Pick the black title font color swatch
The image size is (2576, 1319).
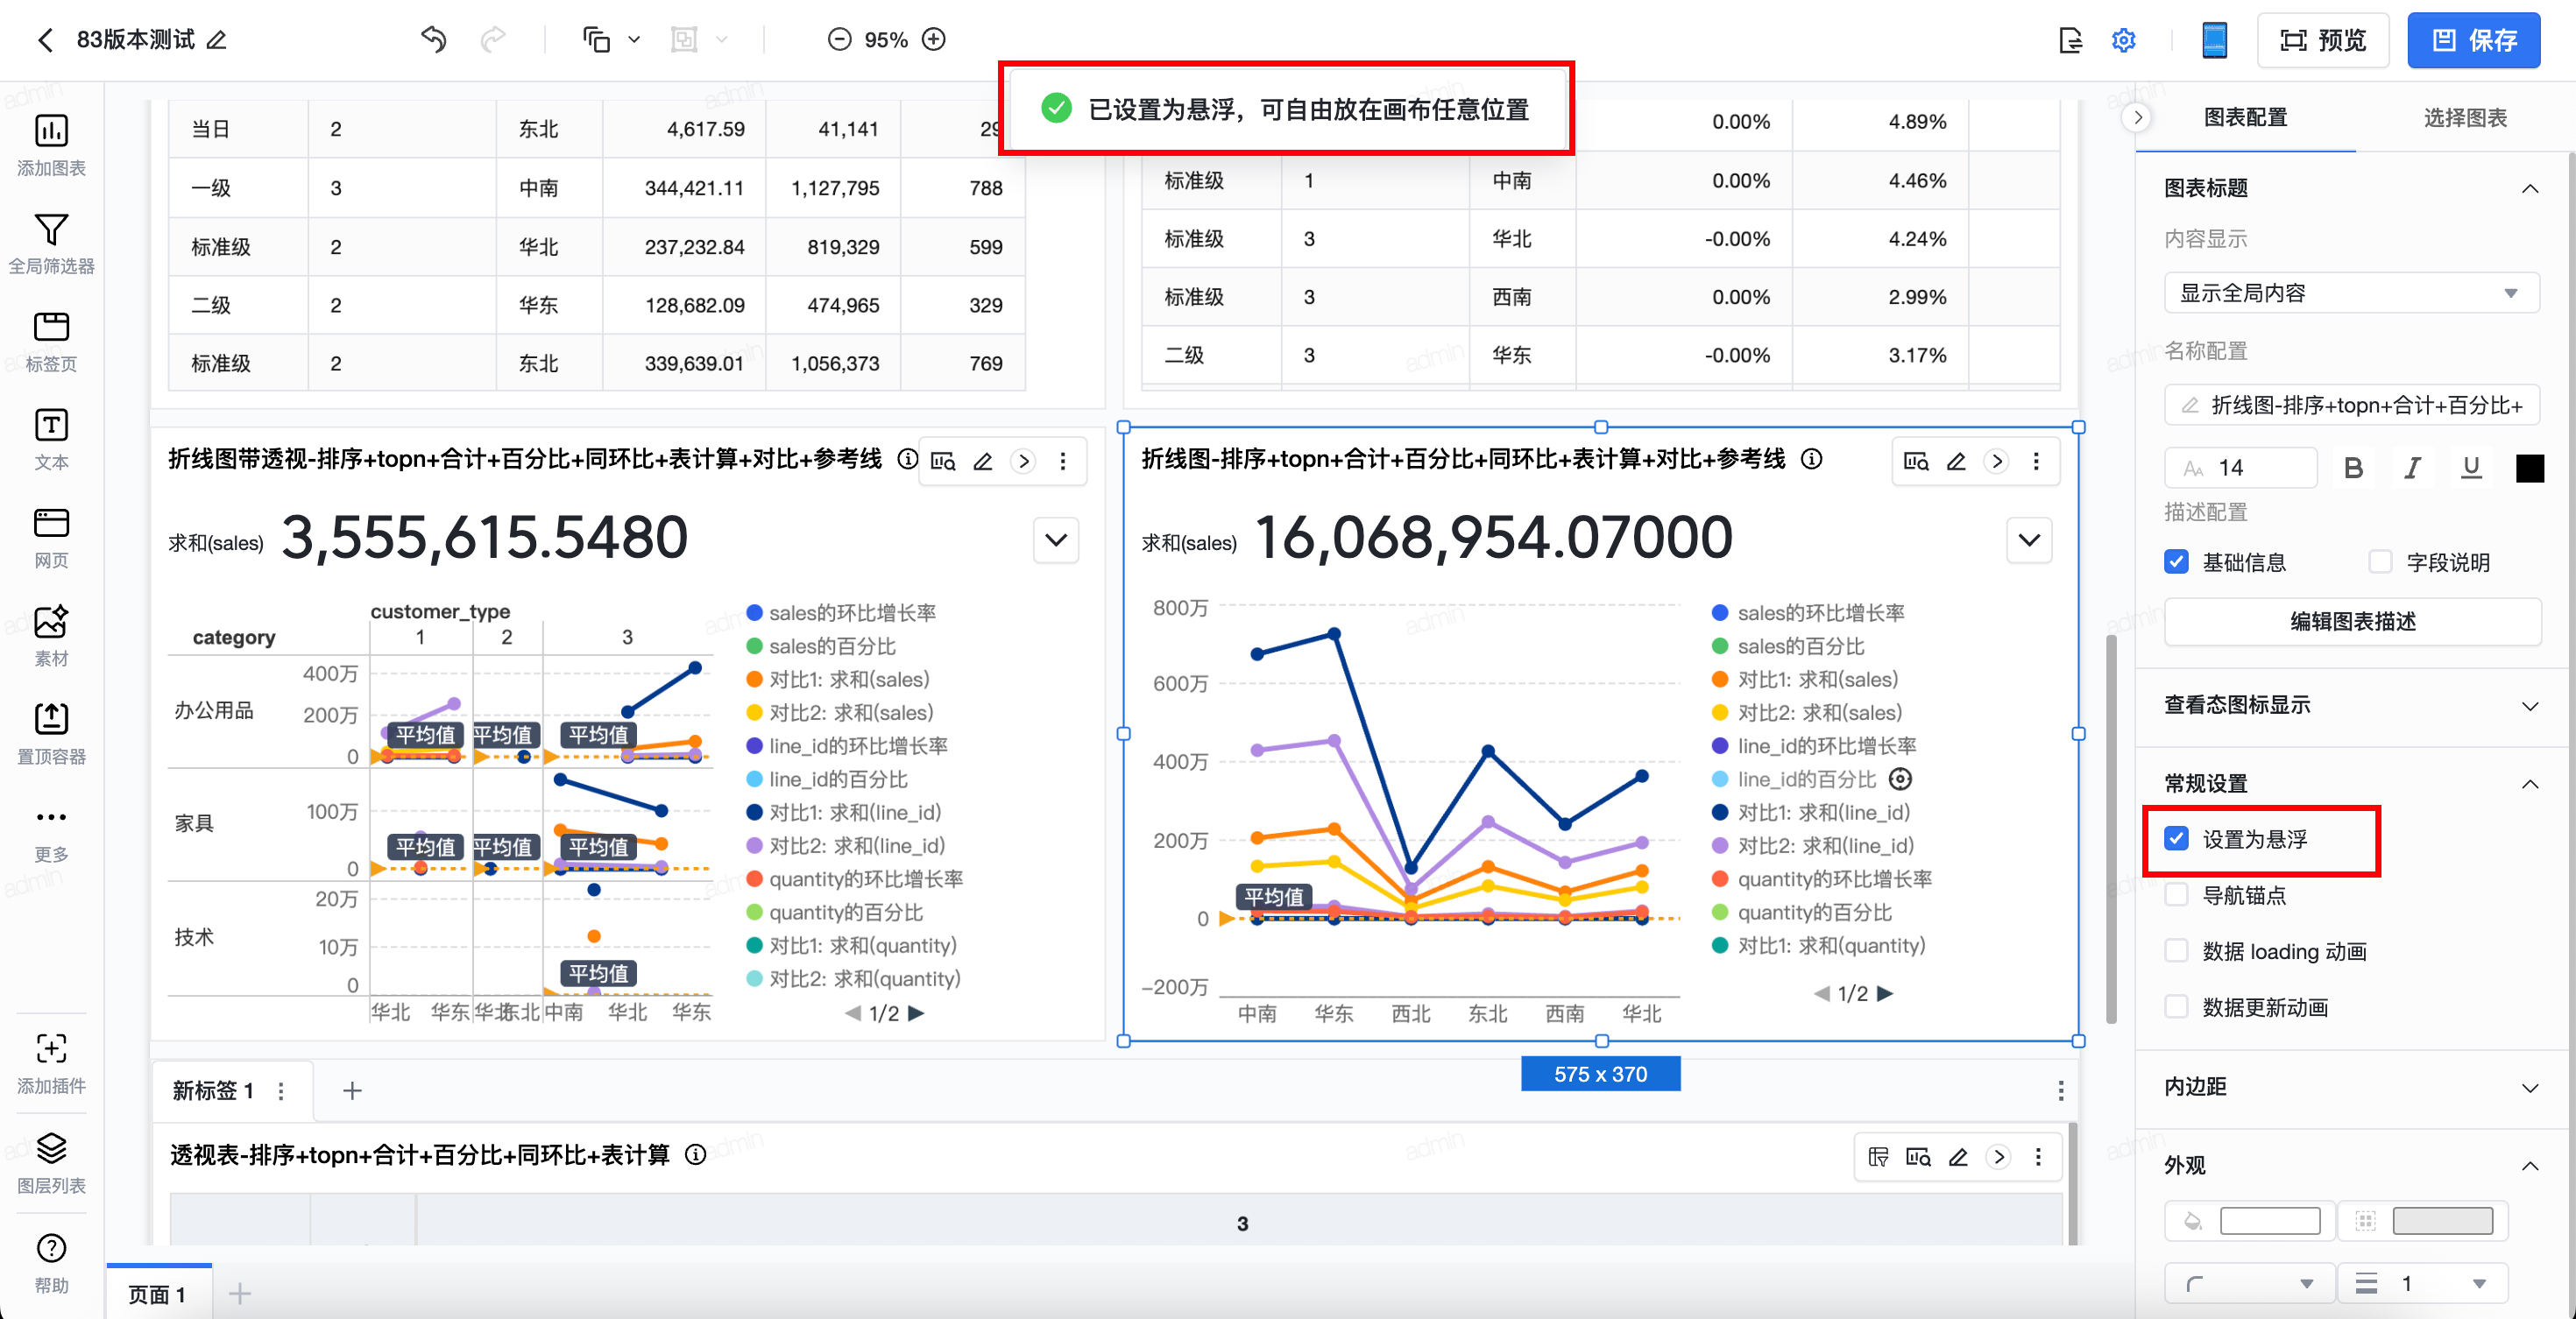(2530, 468)
